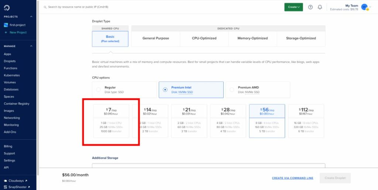
Task: Collapse the Manage section chevron
Action: (31, 46)
